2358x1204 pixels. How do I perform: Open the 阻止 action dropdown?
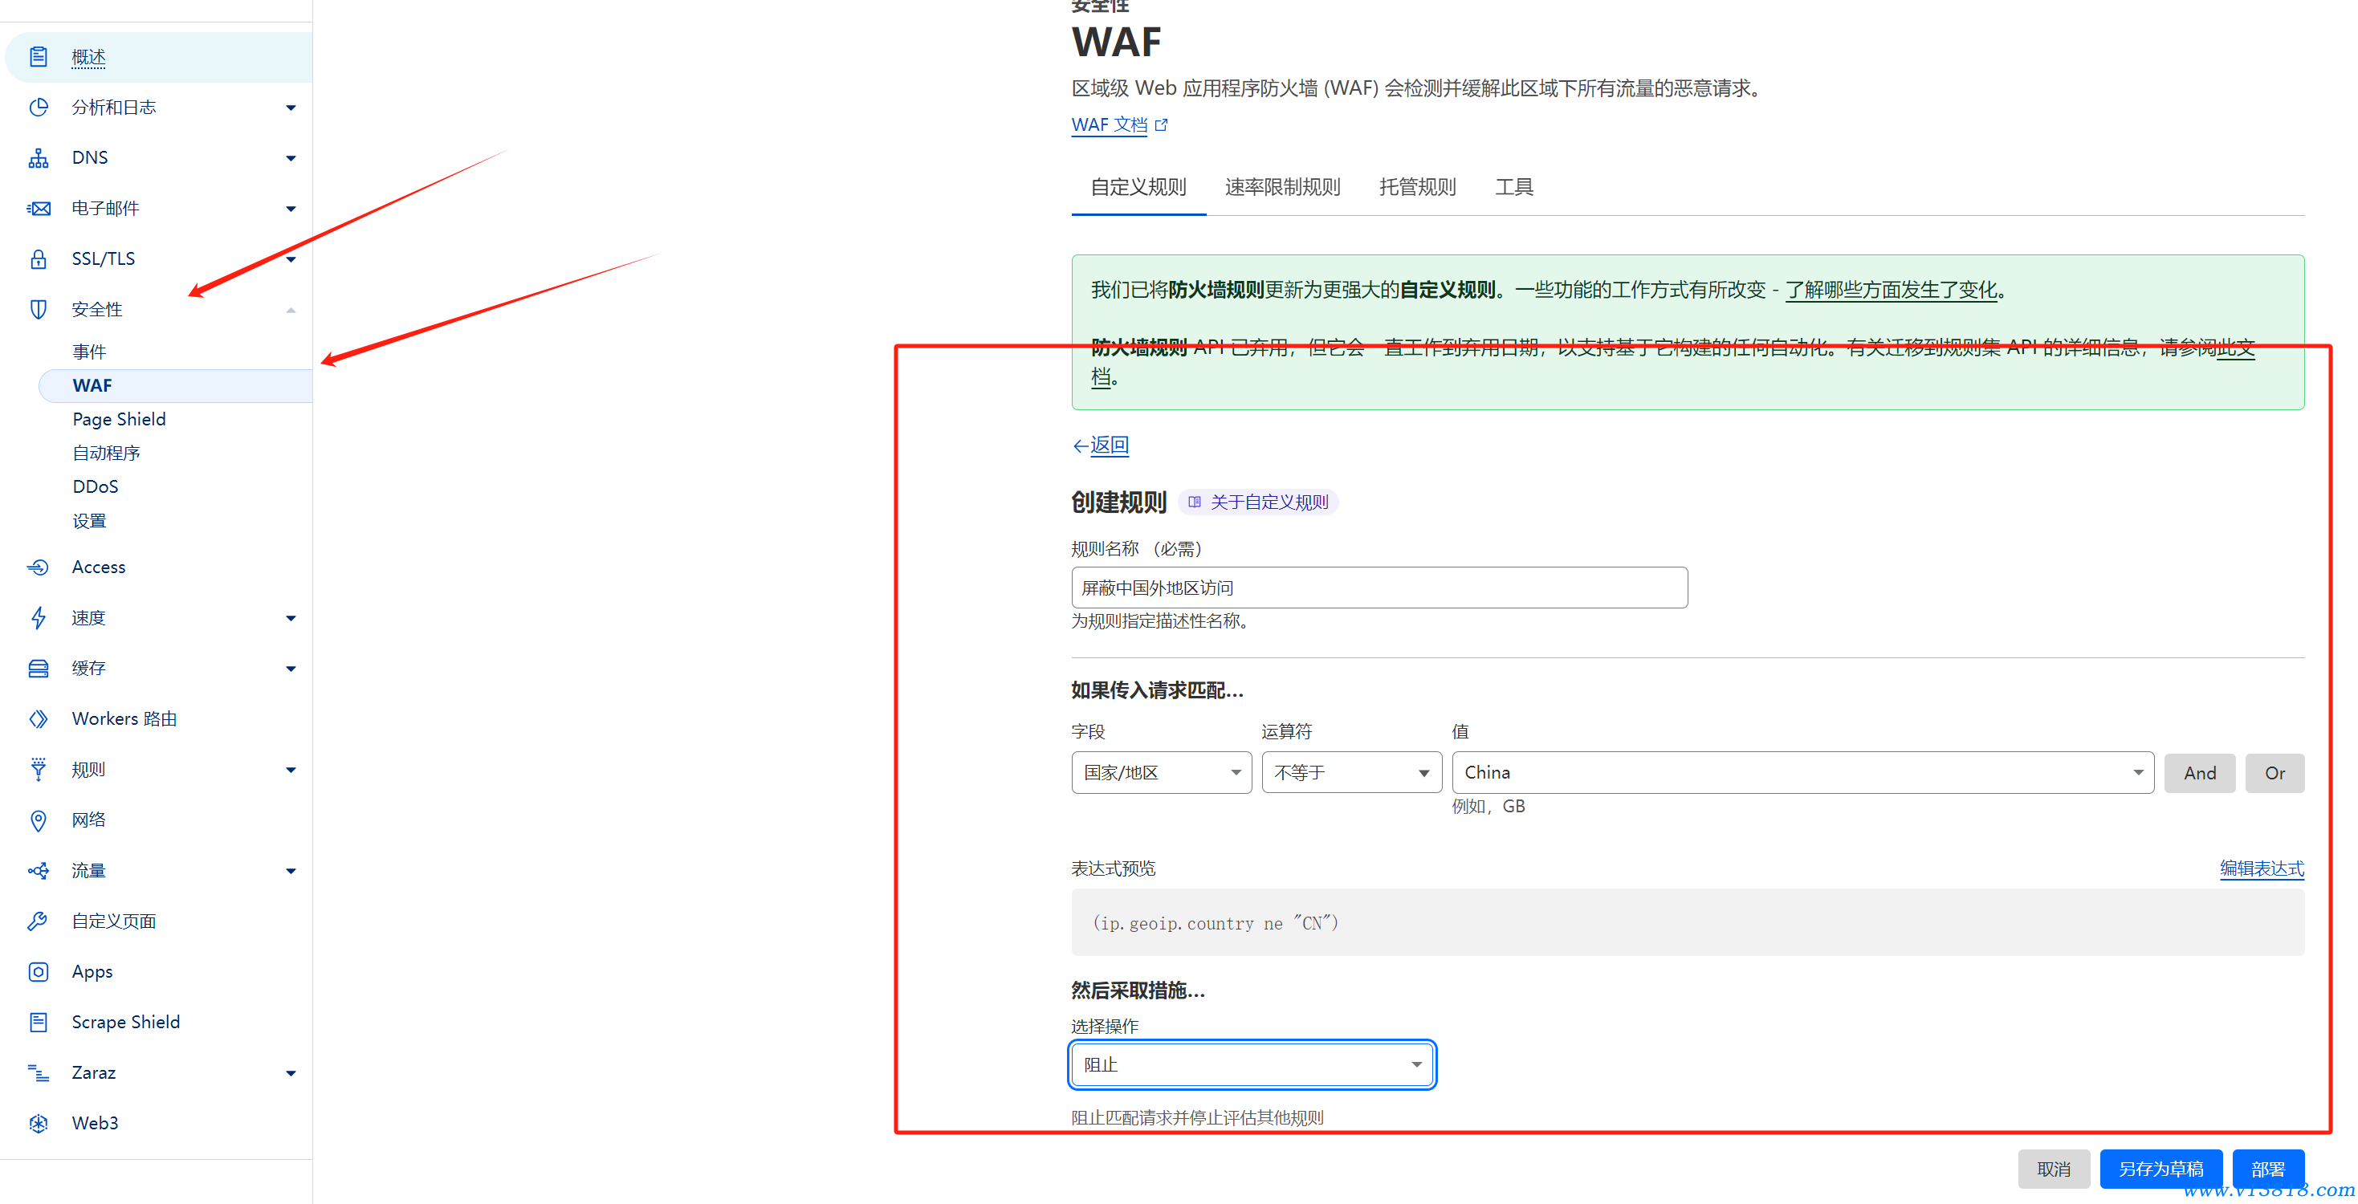pyautogui.click(x=1252, y=1065)
